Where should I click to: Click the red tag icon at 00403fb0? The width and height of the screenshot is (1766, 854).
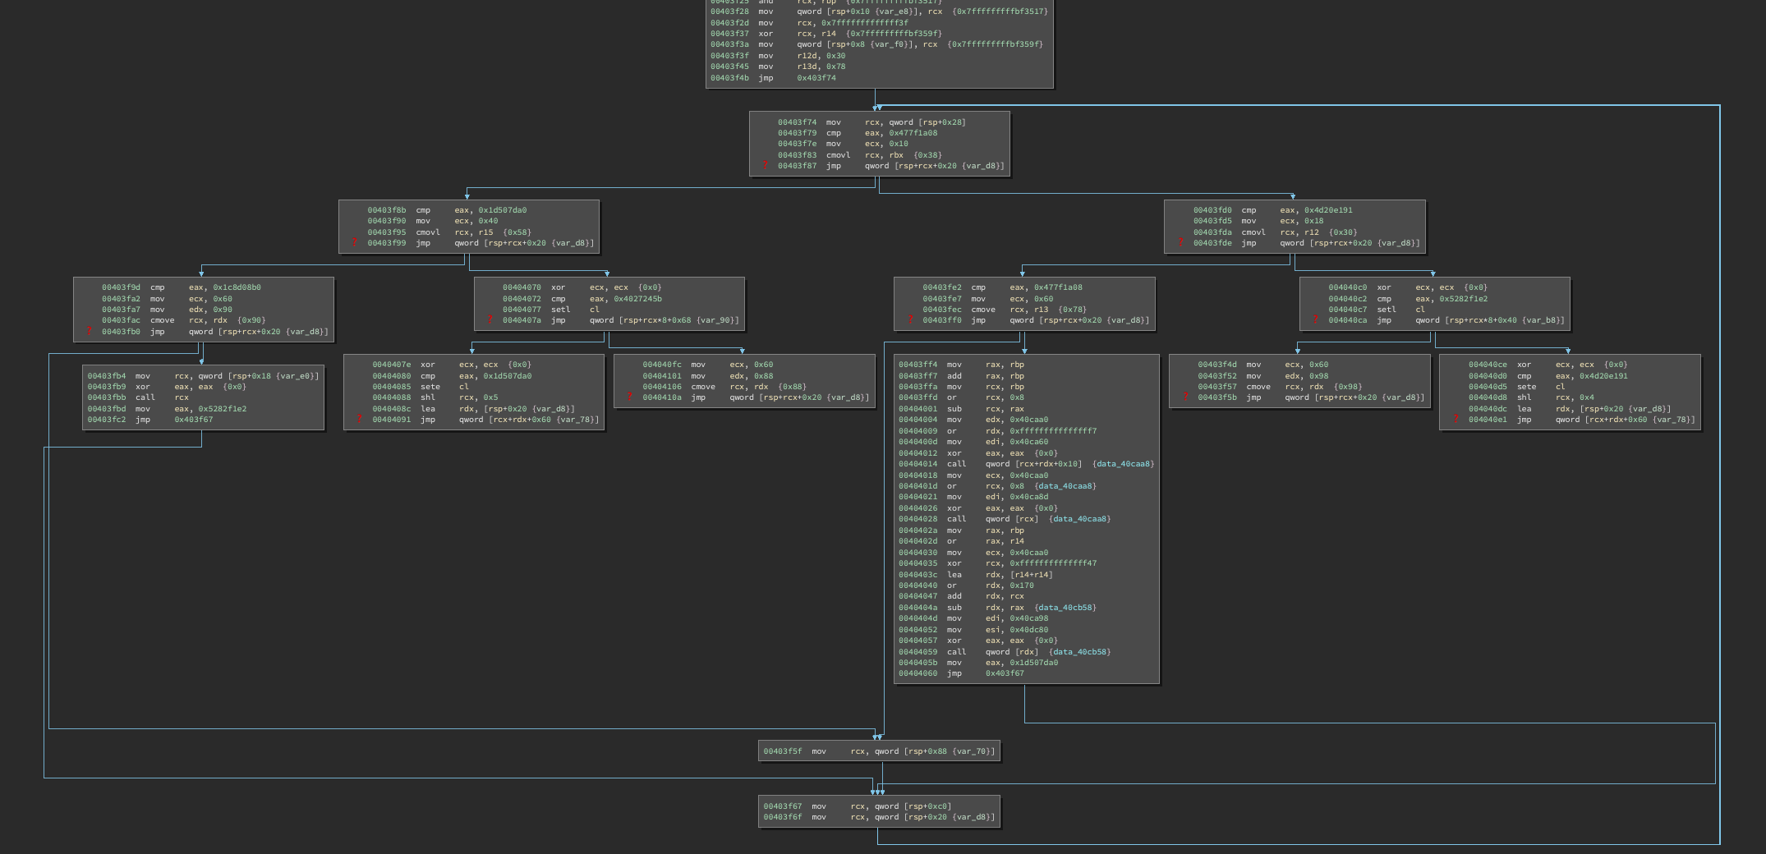(x=89, y=332)
